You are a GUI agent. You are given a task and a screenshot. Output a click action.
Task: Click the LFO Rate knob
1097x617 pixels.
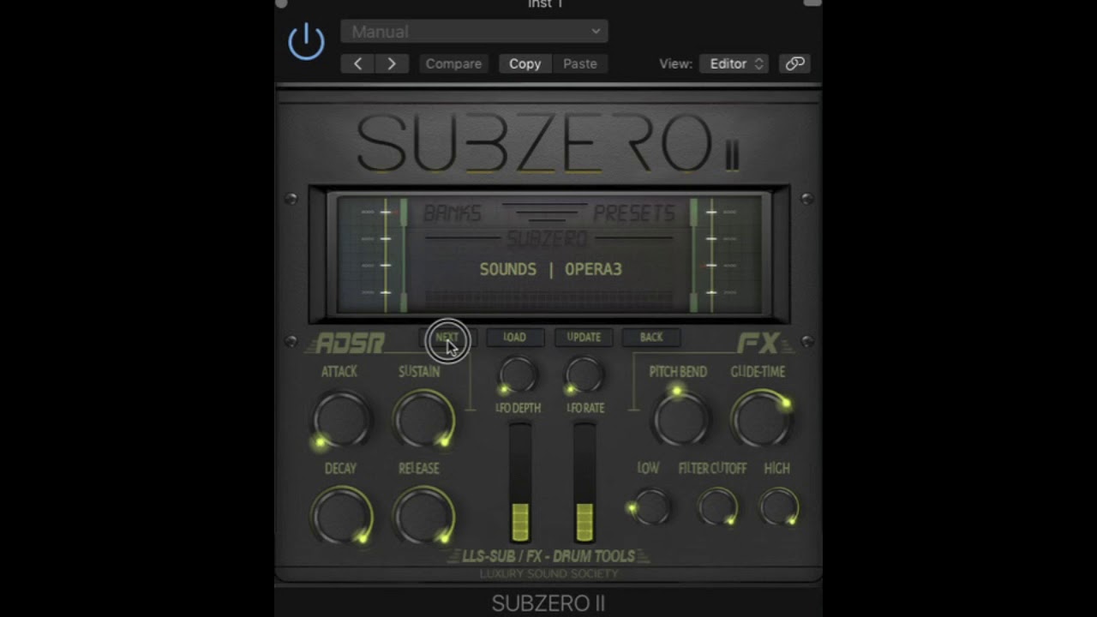coord(584,377)
